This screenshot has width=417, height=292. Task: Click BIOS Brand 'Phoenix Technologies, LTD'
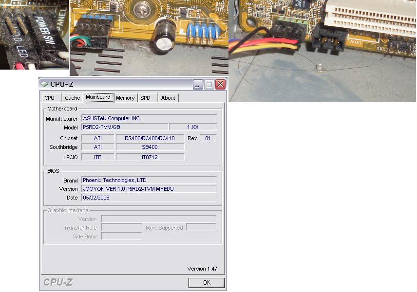(x=149, y=180)
